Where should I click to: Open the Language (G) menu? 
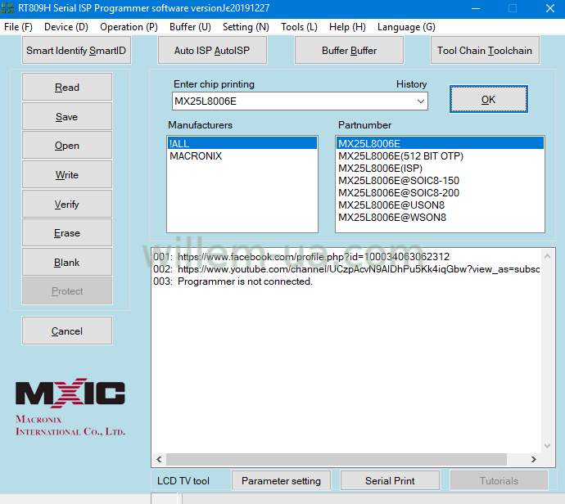[406, 27]
